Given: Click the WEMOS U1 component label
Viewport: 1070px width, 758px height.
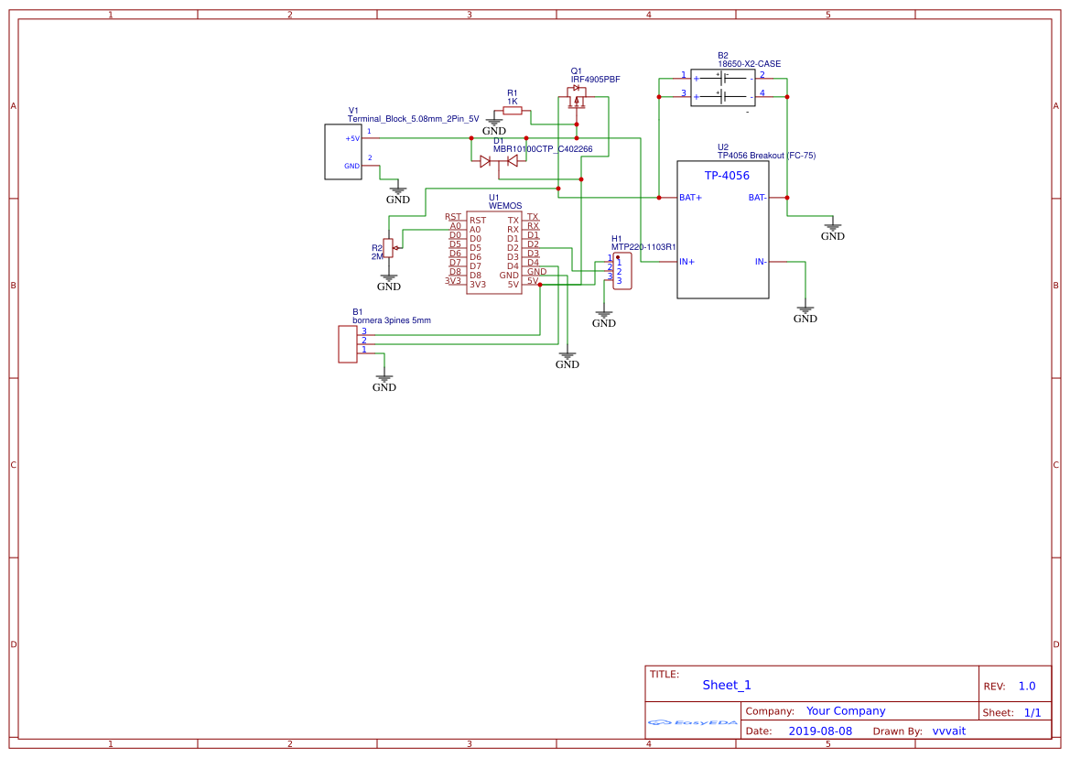Looking at the screenshot, I should point(505,205).
